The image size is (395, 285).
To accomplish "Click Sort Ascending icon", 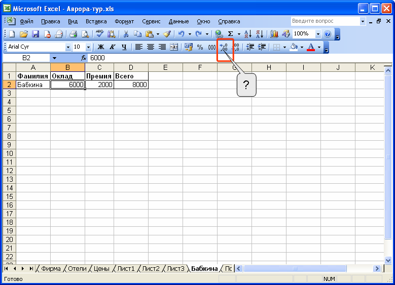I will (247, 34).
